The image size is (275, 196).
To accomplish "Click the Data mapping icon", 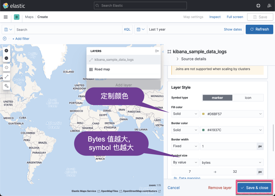I will (x=175, y=178).
